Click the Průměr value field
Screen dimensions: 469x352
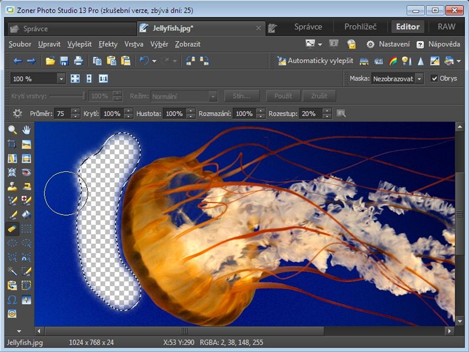click(63, 114)
